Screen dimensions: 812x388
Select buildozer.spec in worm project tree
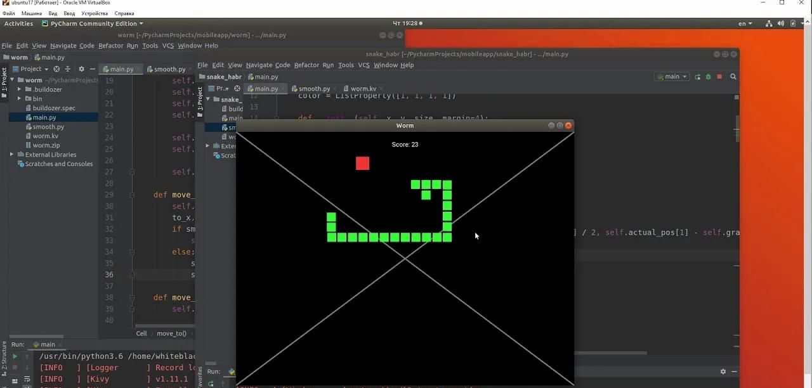[54, 108]
